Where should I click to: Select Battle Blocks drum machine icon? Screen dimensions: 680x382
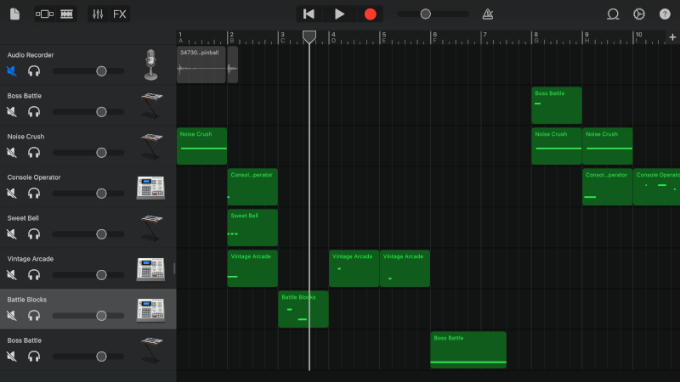(150, 310)
